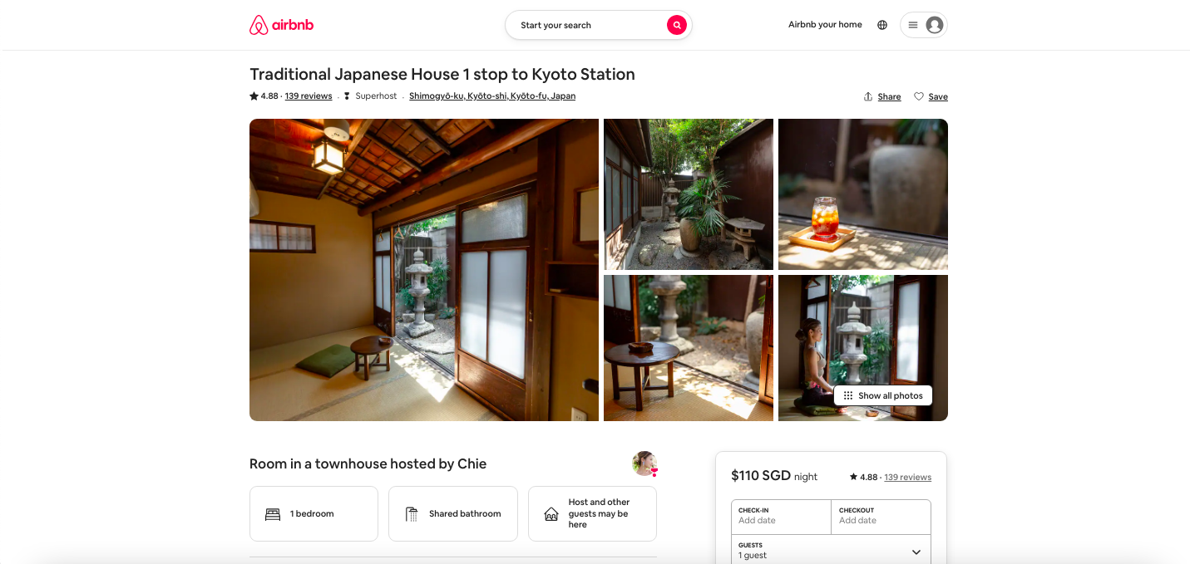Image resolution: width=1190 pixels, height=564 pixels.
Task: Open the hamburger menu icon
Action: (x=912, y=25)
